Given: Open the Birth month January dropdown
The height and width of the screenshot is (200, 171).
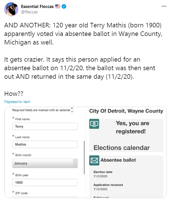Looking at the screenshot, I should [45, 163].
